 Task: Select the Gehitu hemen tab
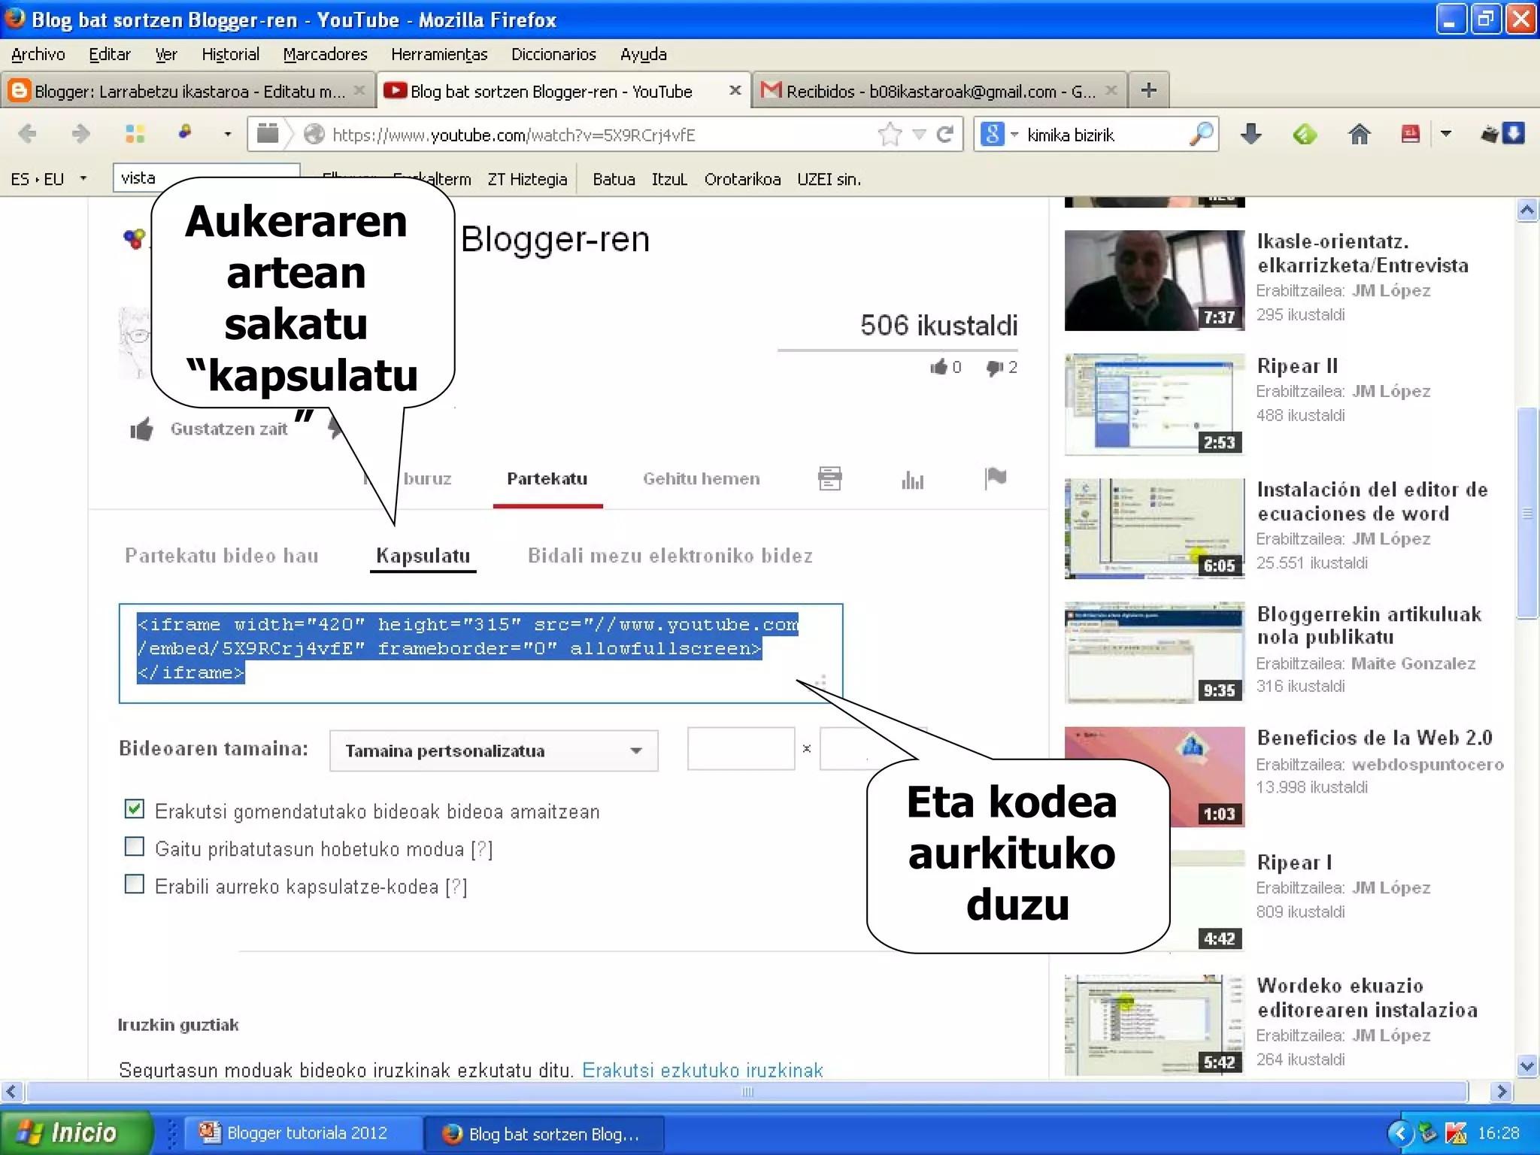pos(701,478)
